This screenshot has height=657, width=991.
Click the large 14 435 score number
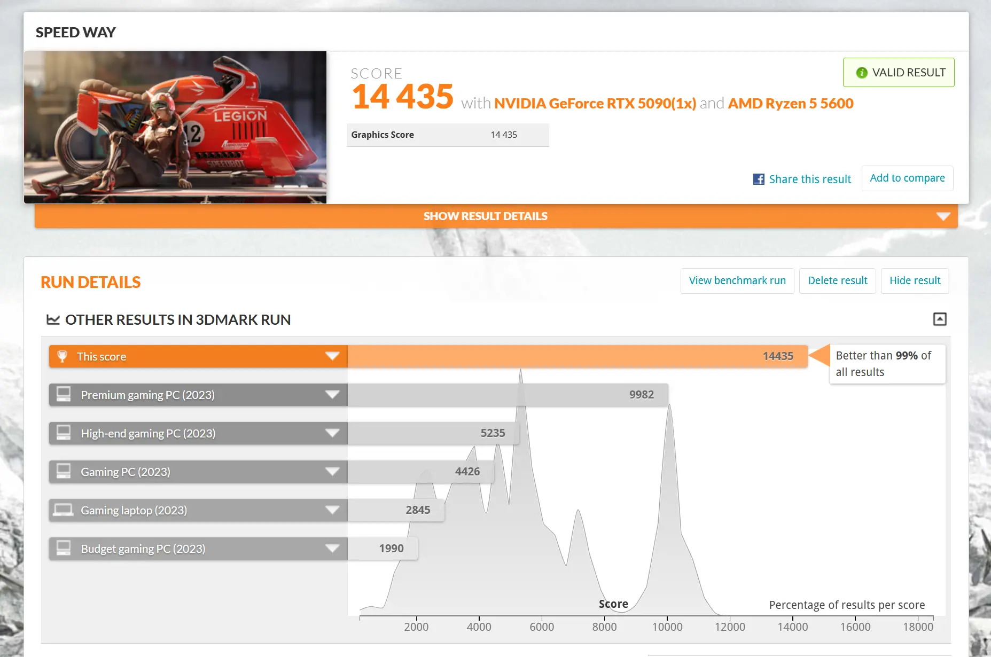coord(402,97)
